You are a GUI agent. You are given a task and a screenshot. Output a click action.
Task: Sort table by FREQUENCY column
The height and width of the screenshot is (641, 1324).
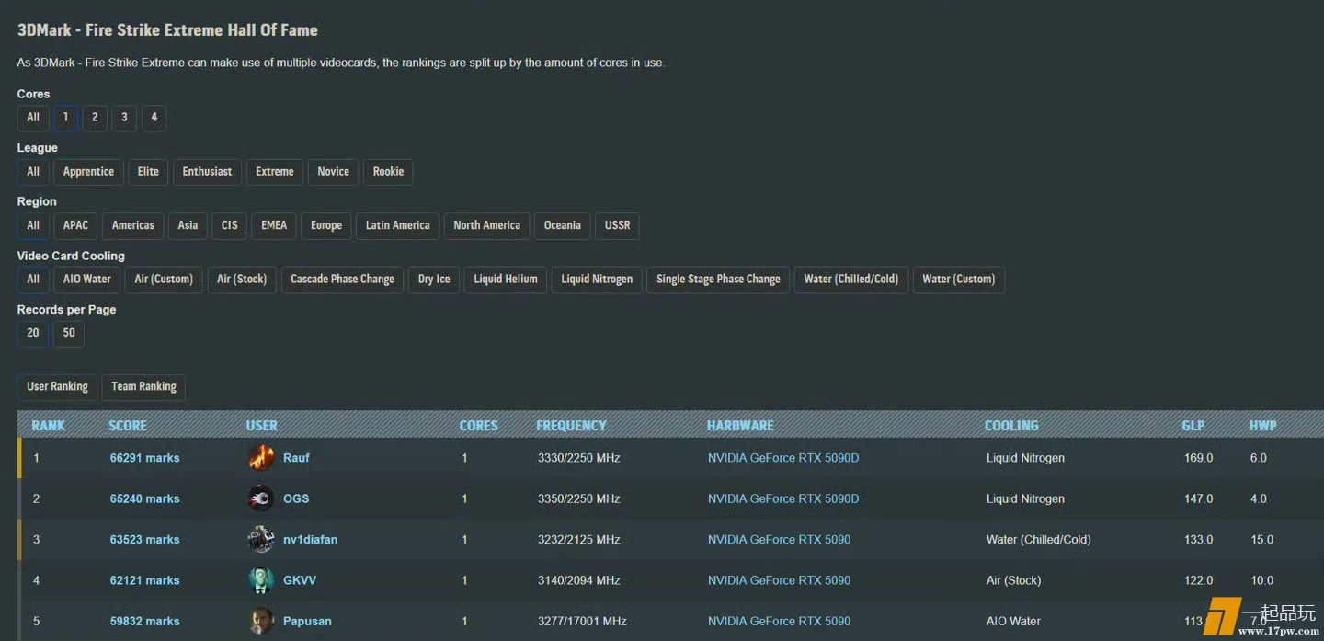pyautogui.click(x=571, y=426)
